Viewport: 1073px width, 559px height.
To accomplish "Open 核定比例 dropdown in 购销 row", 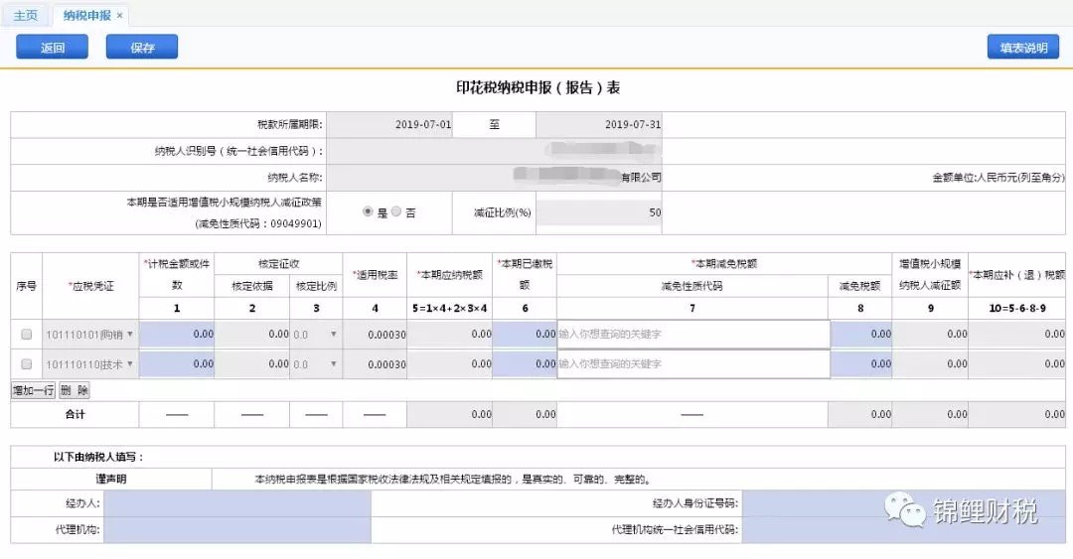I will (x=316, y=335).
